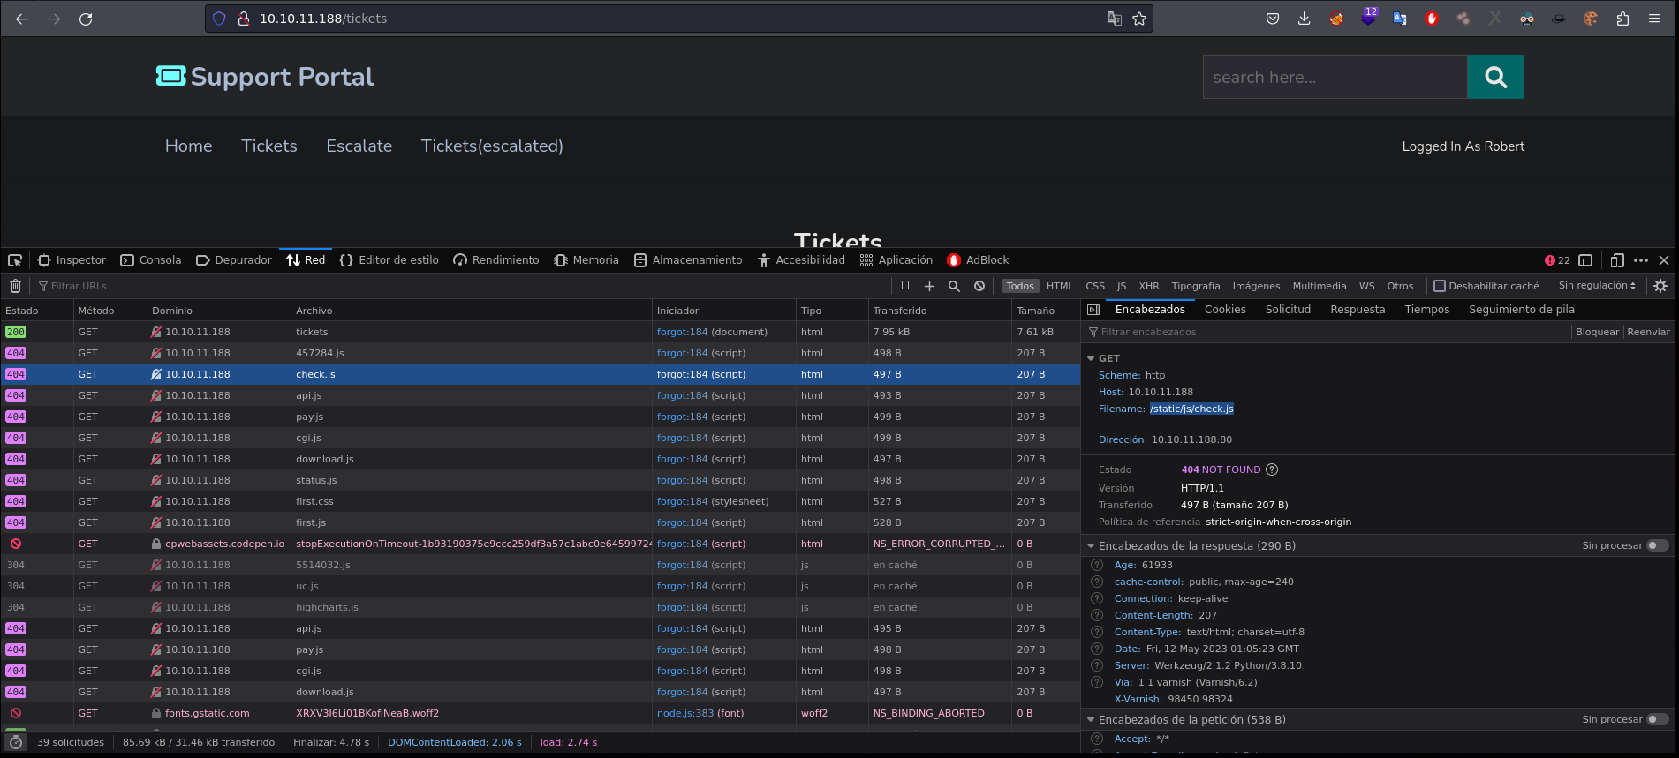Pause network recording in DevTools toolbar

pyautogui.click(x=904, y=286)
